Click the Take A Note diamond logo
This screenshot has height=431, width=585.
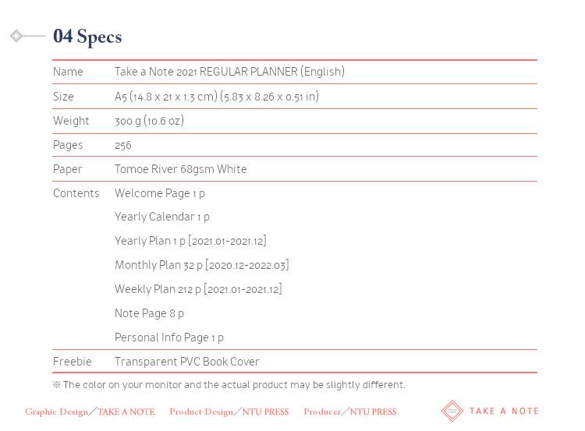coord(452,411)
